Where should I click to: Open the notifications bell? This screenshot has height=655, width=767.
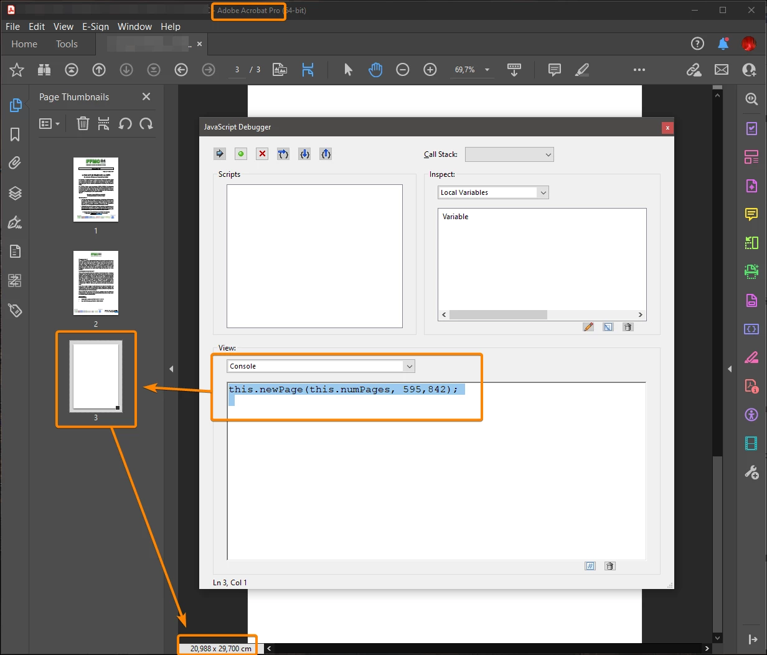click(x=723, y=44)
